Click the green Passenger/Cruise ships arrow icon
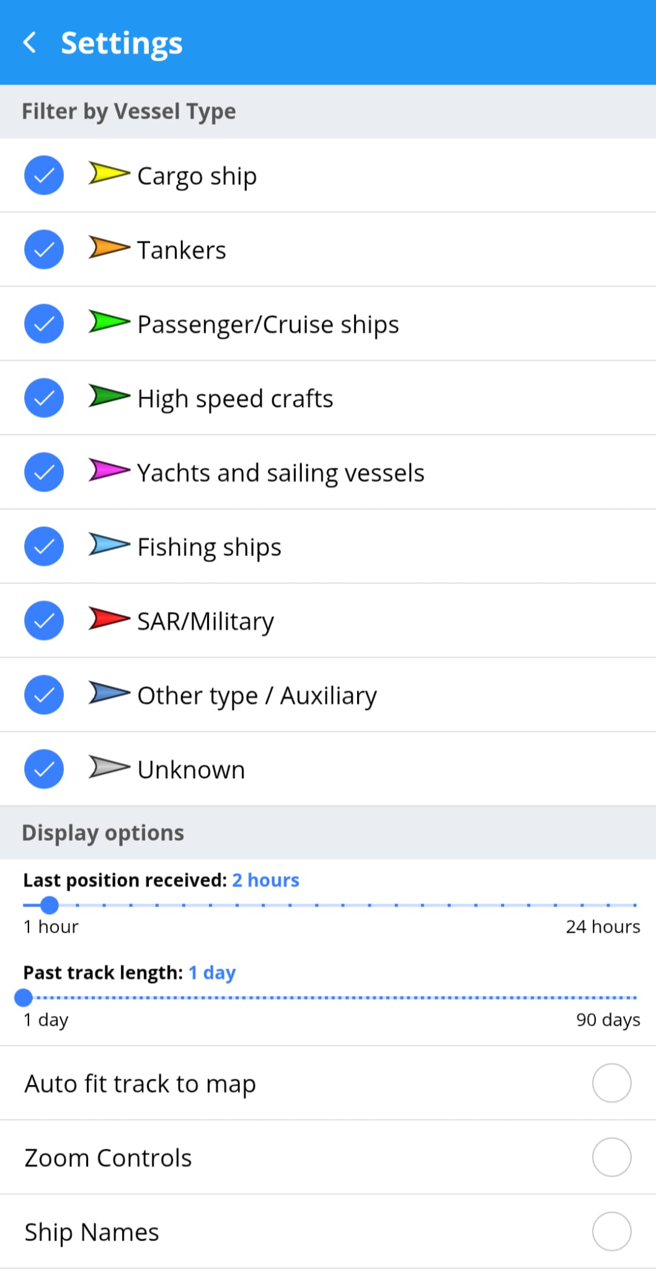The width and height of the screenshot is (656, 1271). [x=109, y=322]
